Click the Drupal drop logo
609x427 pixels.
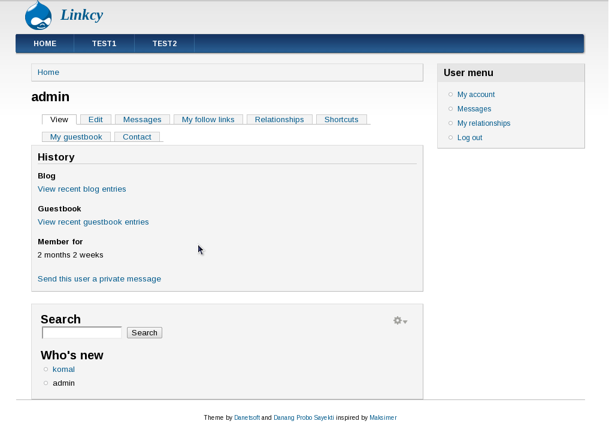tap(38, 16)
